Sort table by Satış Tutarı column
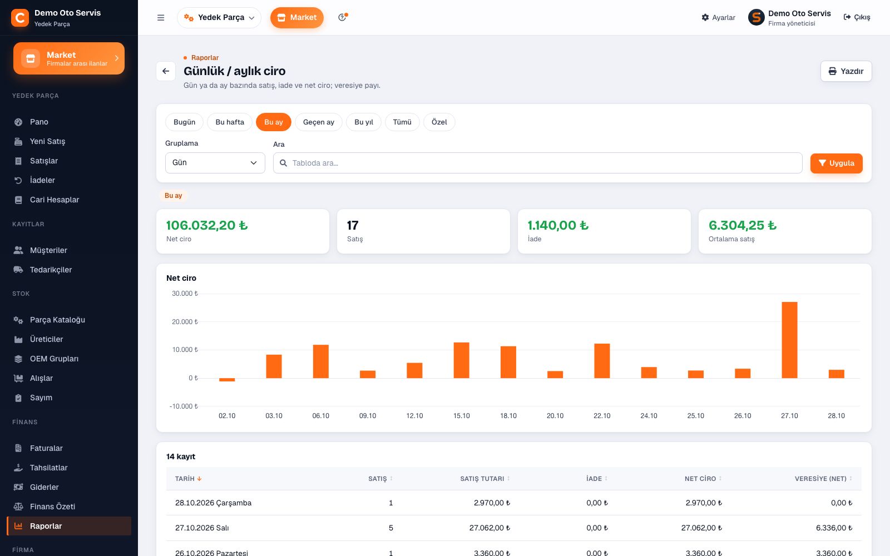 point(485,479)
